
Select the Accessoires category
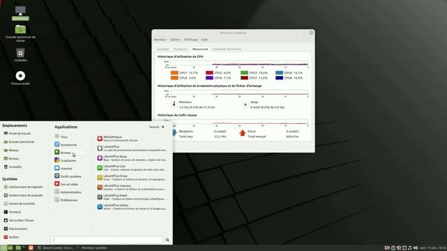tap(70, 144)
